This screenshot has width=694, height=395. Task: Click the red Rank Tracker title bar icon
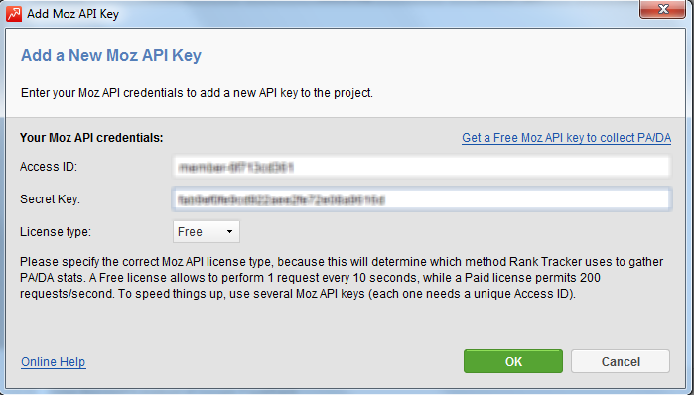14,14
